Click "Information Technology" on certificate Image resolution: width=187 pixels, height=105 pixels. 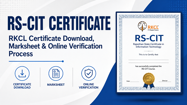(148, 47)
